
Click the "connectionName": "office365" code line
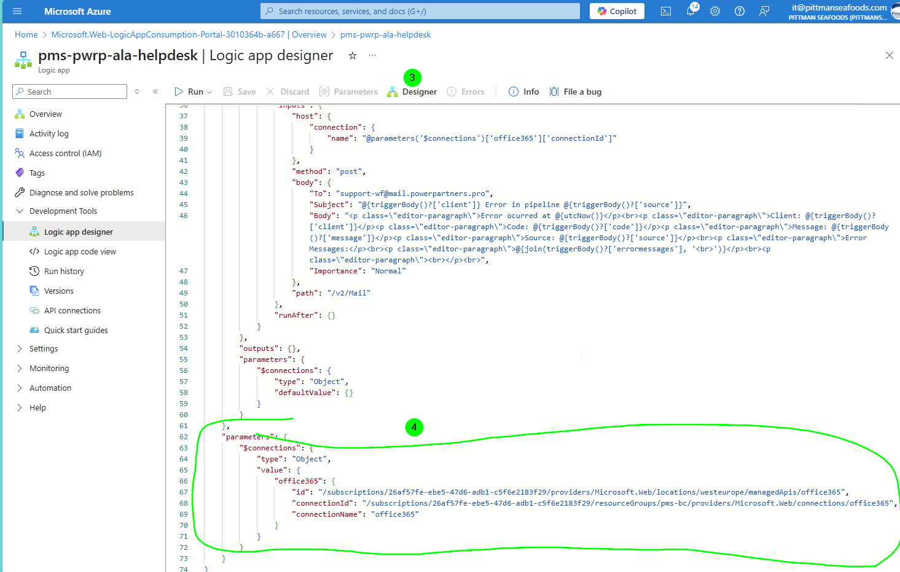[x=355, y=514]
